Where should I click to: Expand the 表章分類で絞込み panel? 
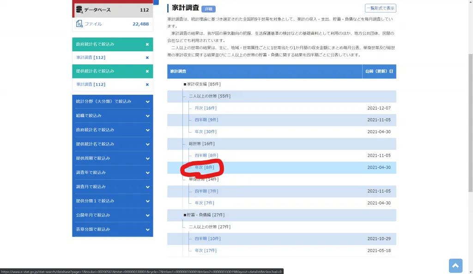click(113, 229)
